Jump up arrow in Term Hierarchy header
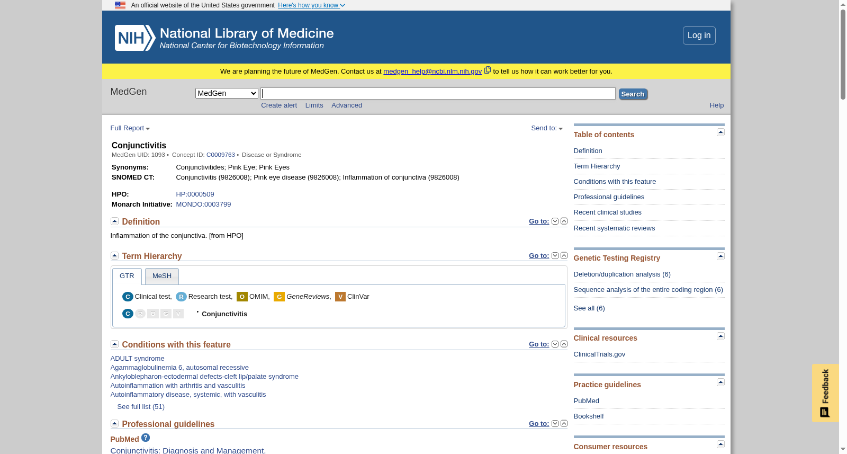Screen dimensions: 847x454 click(564, 255)
